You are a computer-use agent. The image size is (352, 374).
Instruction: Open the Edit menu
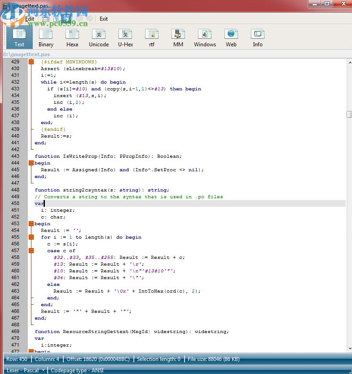click(x=30, y=19)
